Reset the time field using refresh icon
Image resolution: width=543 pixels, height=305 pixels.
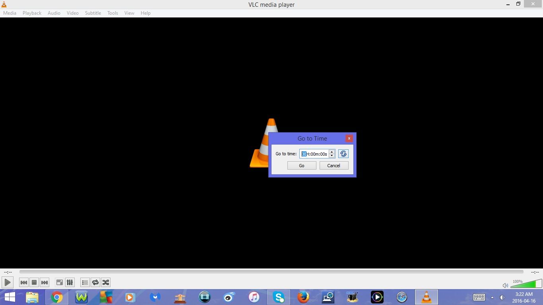tap(343, 154)
